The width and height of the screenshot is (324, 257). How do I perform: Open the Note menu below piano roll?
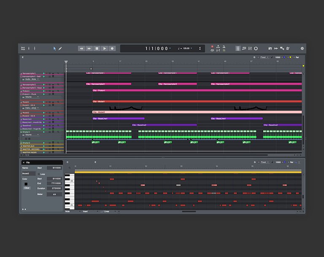coord(73,211)
